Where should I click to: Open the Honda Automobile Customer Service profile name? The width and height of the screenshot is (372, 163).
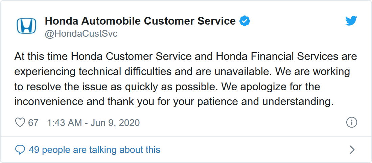140,21
